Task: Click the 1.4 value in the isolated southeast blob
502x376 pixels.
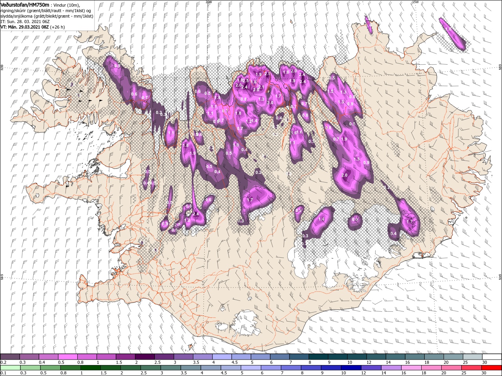Action: pyautogui.click(x=322, y=219)
